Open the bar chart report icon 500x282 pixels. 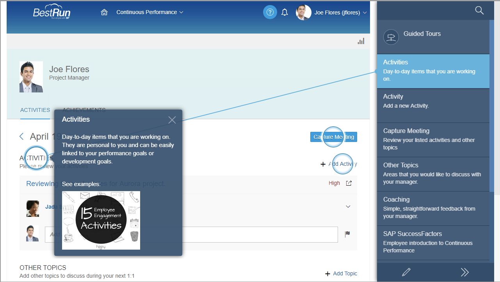click(x=361, y=41)
